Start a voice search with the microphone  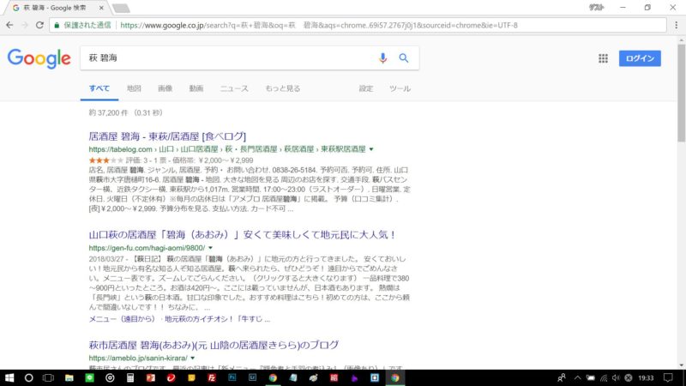tap(382, 57)
